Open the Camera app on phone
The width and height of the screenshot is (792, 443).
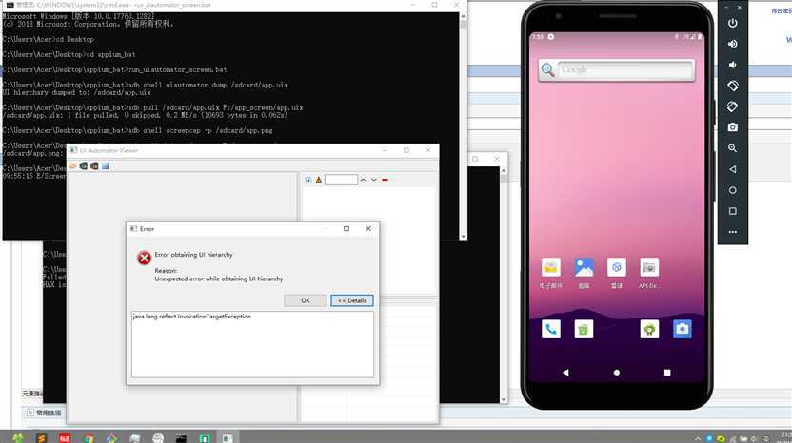(x=682, y=330)
